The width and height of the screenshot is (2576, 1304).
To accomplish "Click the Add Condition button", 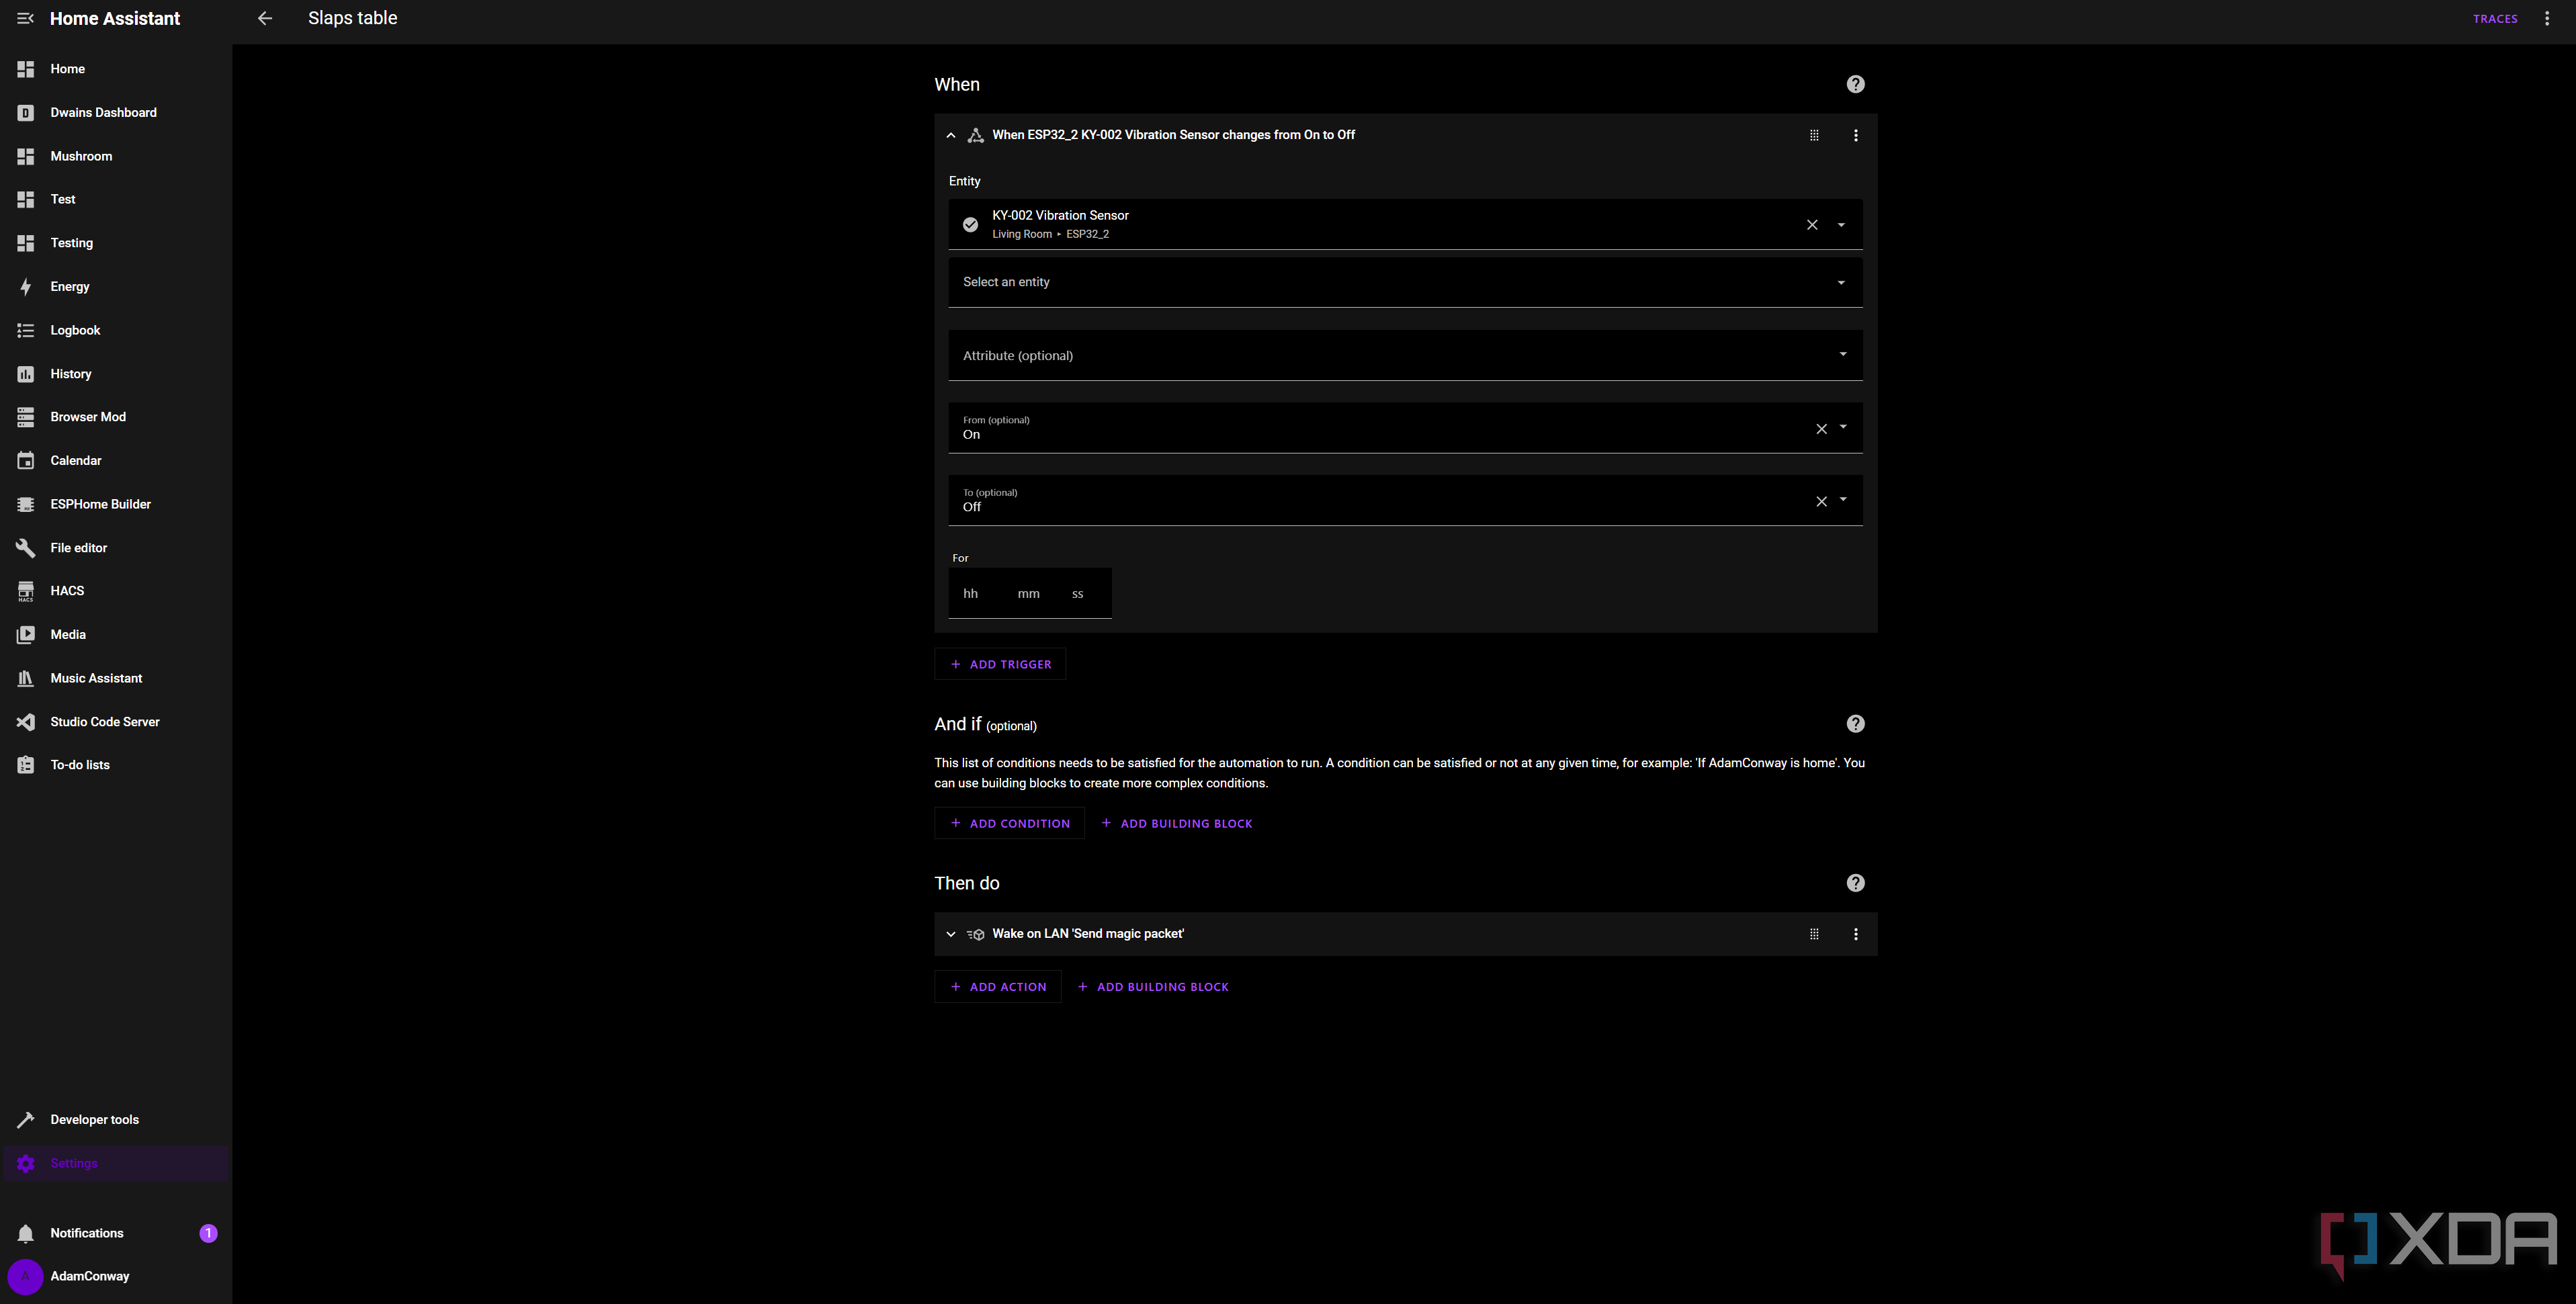I will 1009,824.
